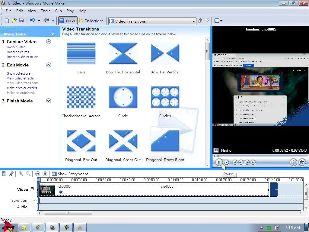Click the New Collection Folder icon
This screenshot has width=309, height=232.
[207, 21]
